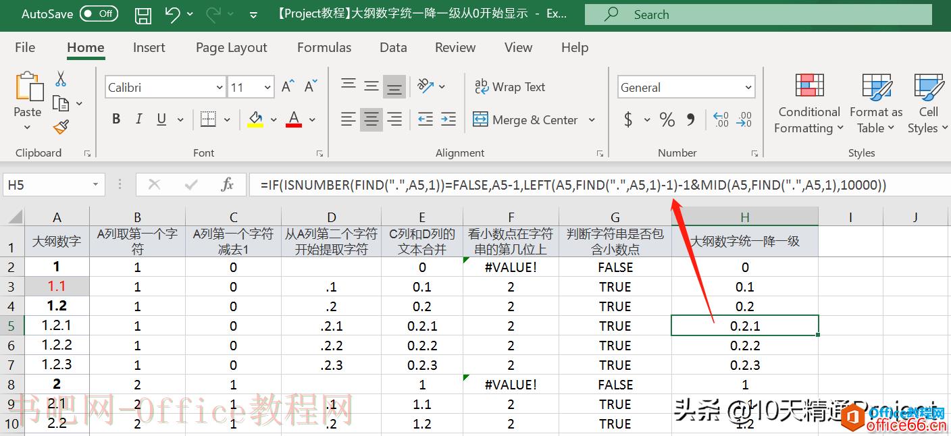Open the Font Color dropdown arrow
The image size is (951, 436).
click(x=312, y=120)
